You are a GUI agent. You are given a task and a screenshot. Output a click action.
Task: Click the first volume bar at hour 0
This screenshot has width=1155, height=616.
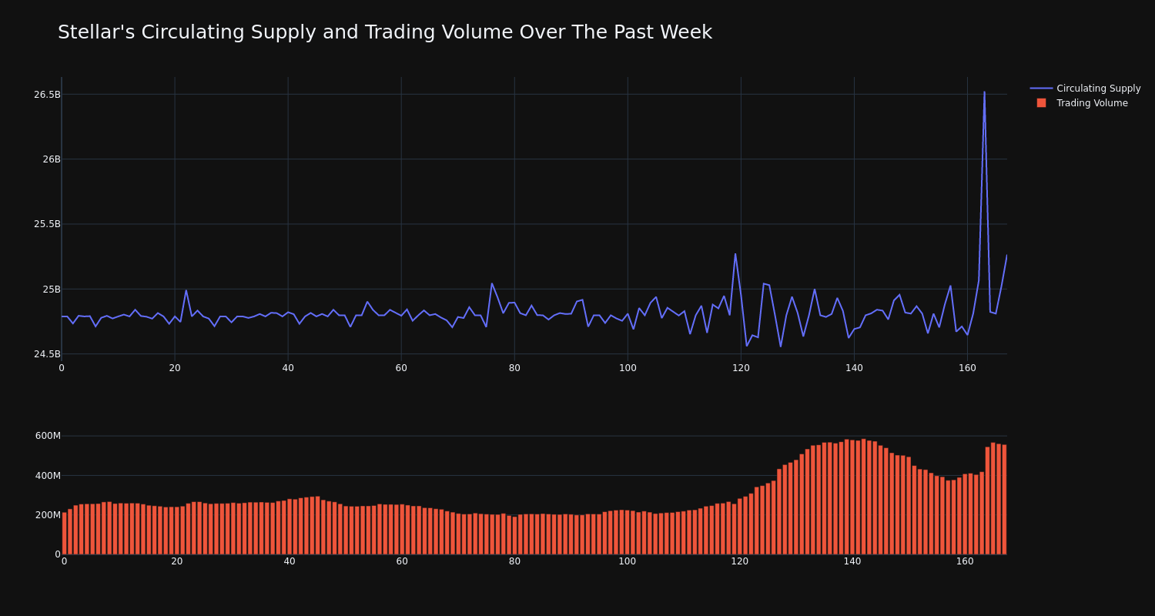(x=64, y=534)
